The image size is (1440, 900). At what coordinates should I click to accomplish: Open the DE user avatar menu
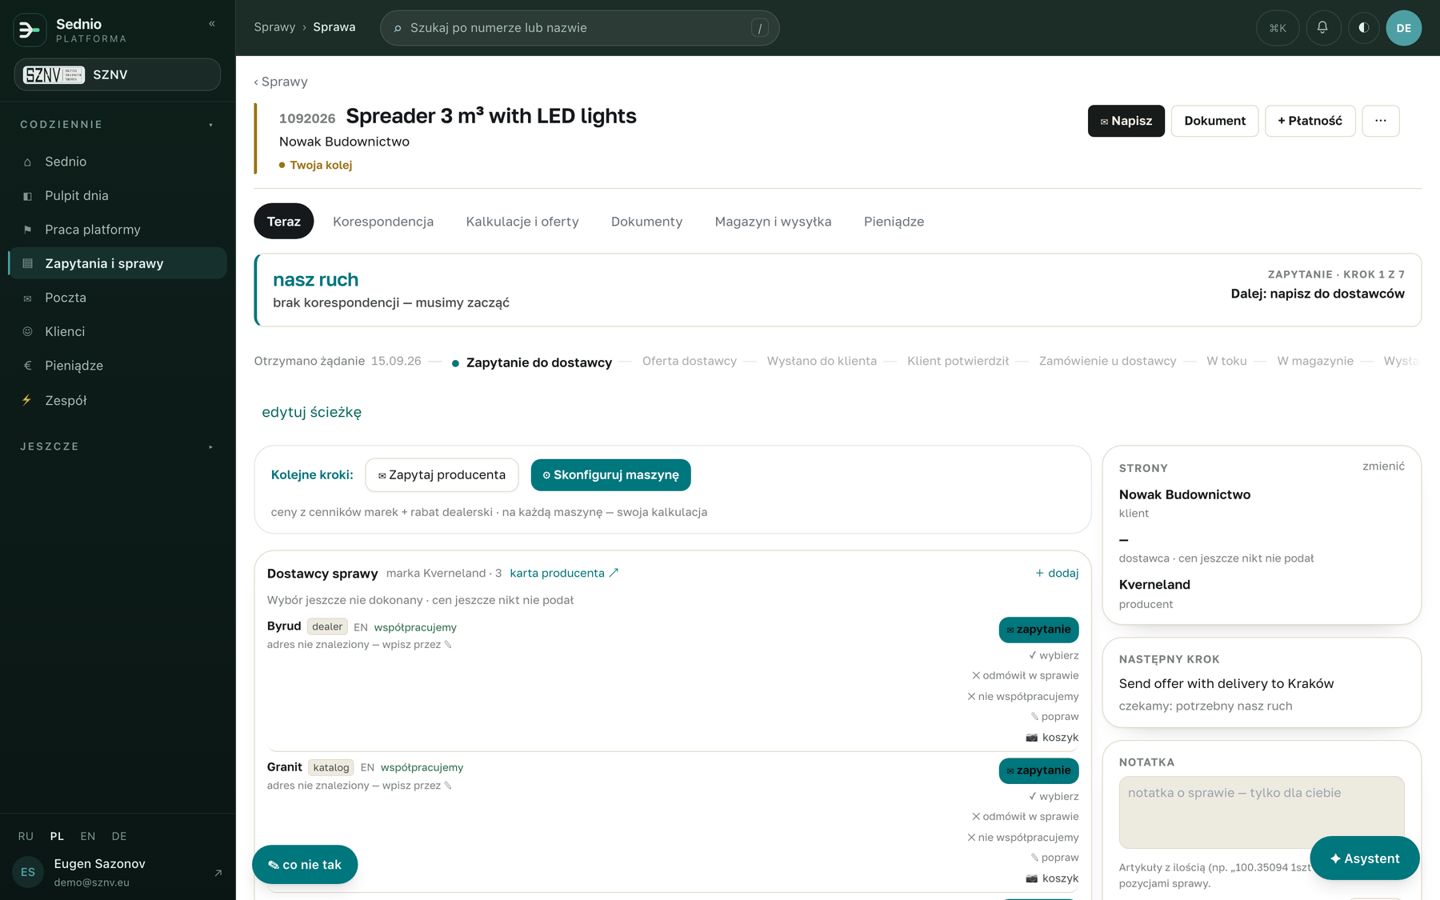point(1403,28)
